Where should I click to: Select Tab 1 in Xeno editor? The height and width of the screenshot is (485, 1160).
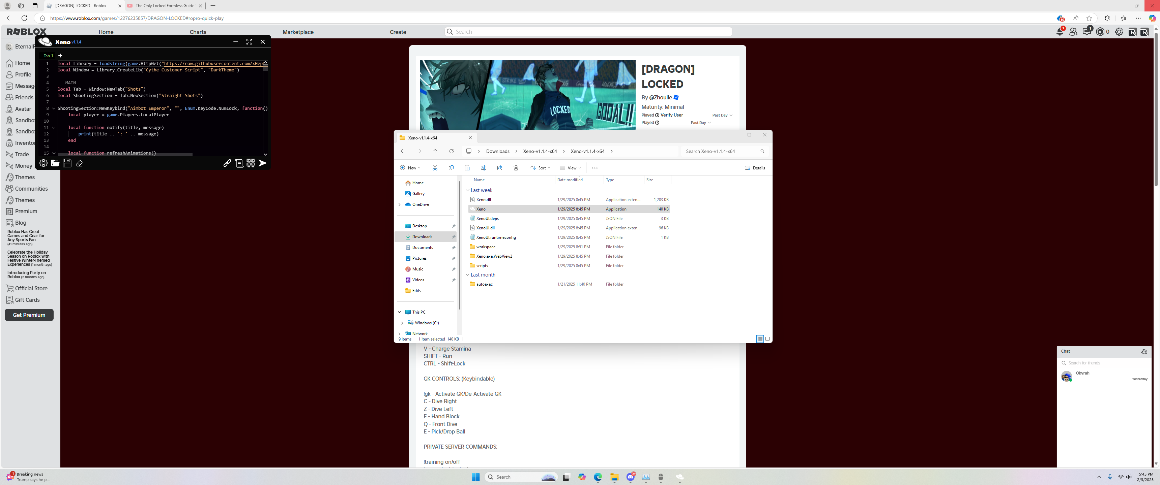pyautogui.click(x=48, y=56)
